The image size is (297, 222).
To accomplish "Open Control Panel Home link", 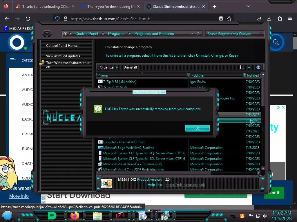I will coord(62,45).
